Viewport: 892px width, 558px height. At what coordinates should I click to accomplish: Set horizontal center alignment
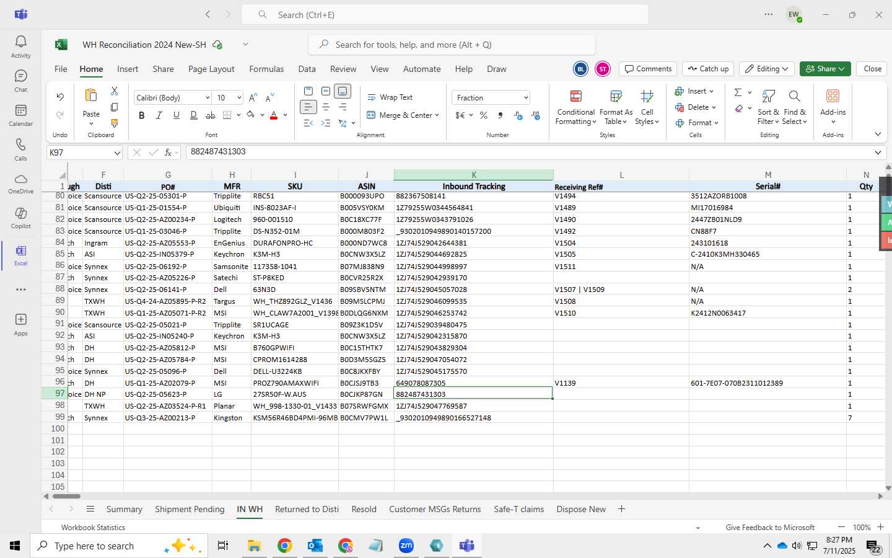[x=326, y=107]
